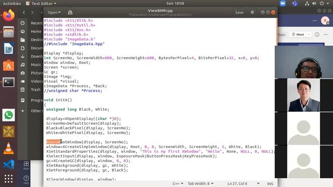Show applications grid in the dock
This screenshot has width=333, height=187.
coord(8,179)
